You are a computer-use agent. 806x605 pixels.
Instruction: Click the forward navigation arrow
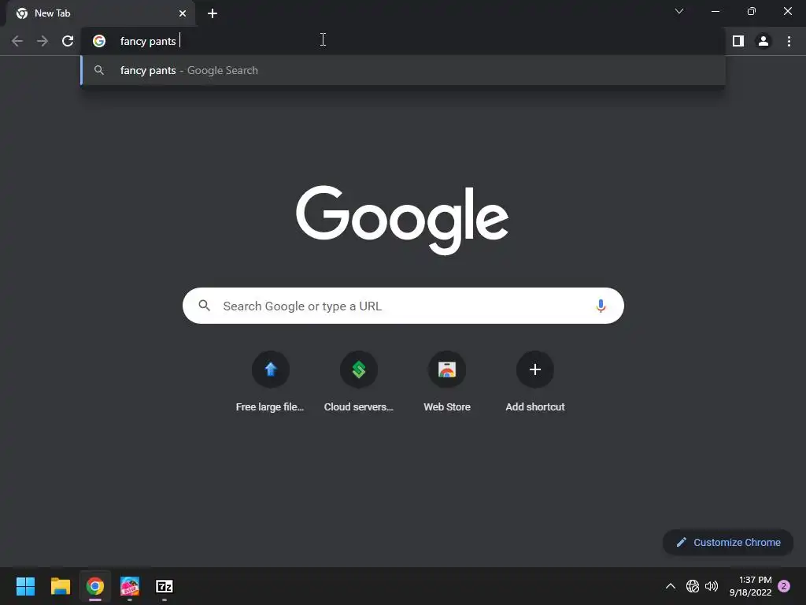pos(43,41)
